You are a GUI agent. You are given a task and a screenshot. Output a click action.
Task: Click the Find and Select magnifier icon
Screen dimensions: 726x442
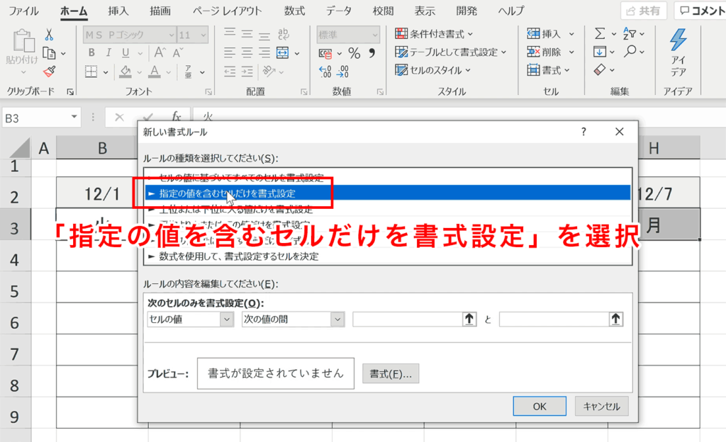pyautogui.click(x=630, y=51)
